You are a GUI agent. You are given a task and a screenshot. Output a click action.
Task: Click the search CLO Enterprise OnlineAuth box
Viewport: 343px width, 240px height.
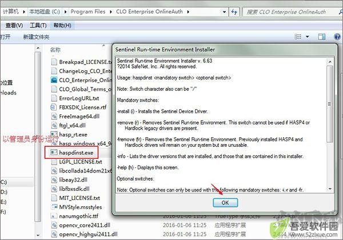291,12
